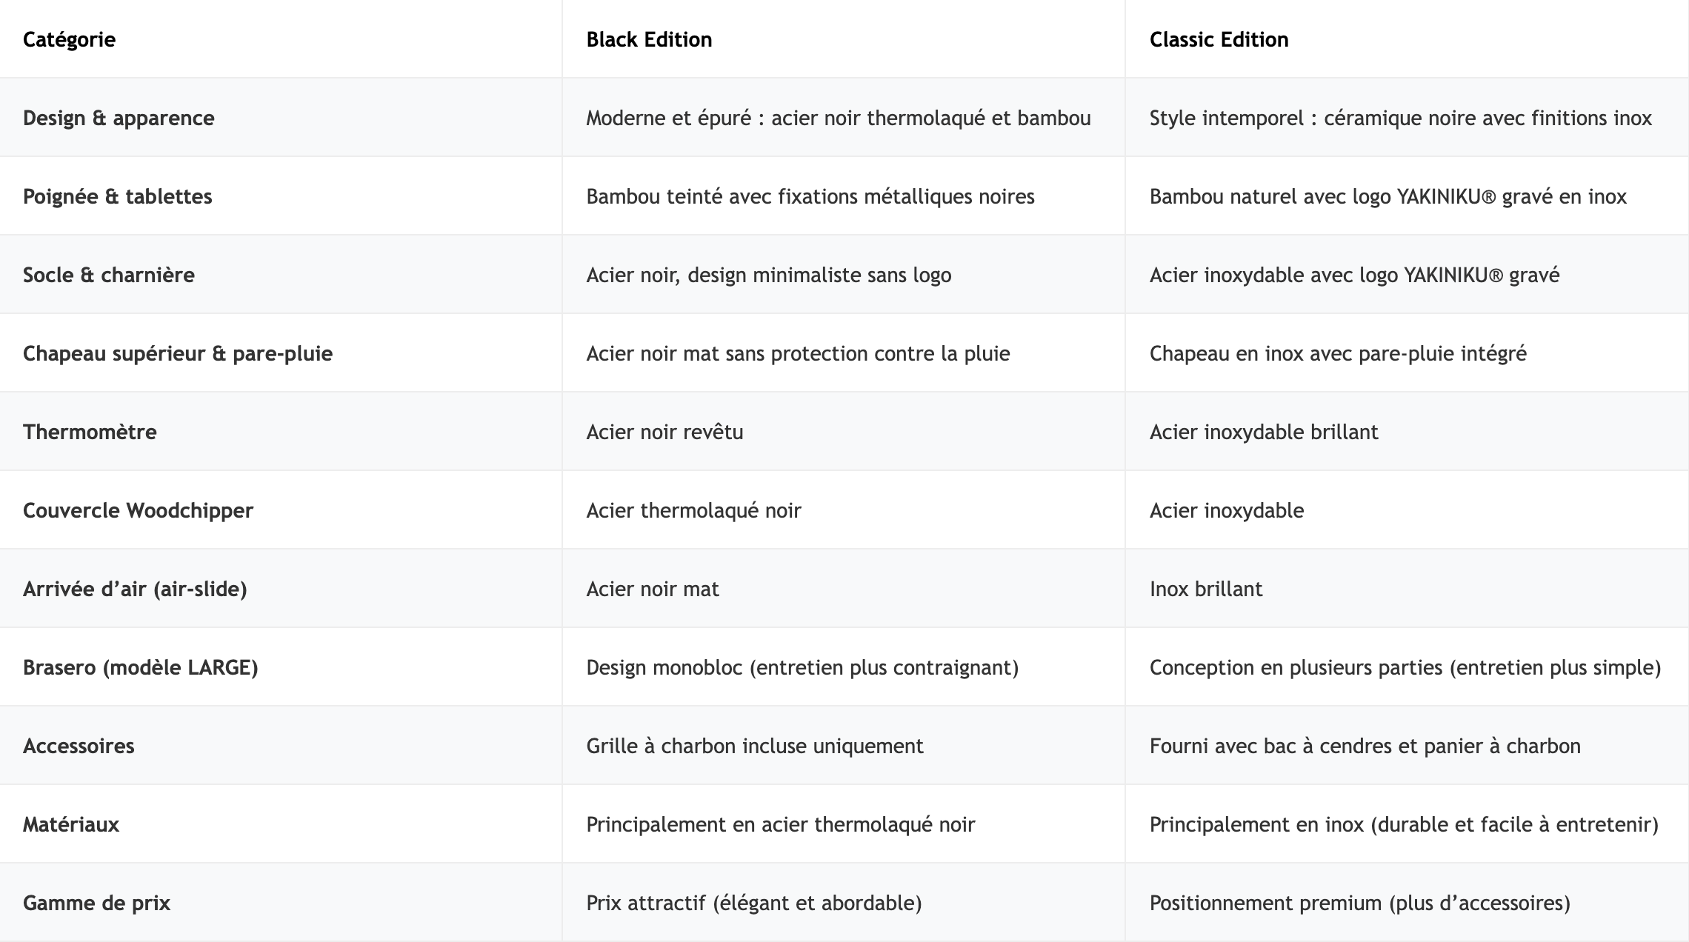
Task: Select the Gamme de prix row label
Action: point(96,903)
